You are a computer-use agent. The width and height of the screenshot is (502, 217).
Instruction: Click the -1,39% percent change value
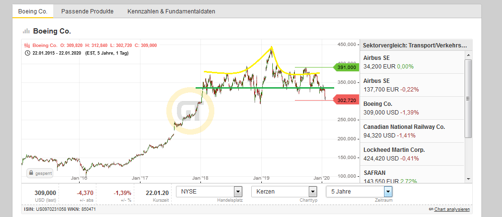pos(122,193)
